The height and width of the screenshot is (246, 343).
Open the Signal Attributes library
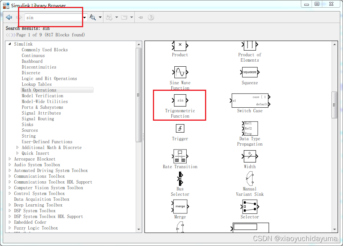click(x=41, y=113)
